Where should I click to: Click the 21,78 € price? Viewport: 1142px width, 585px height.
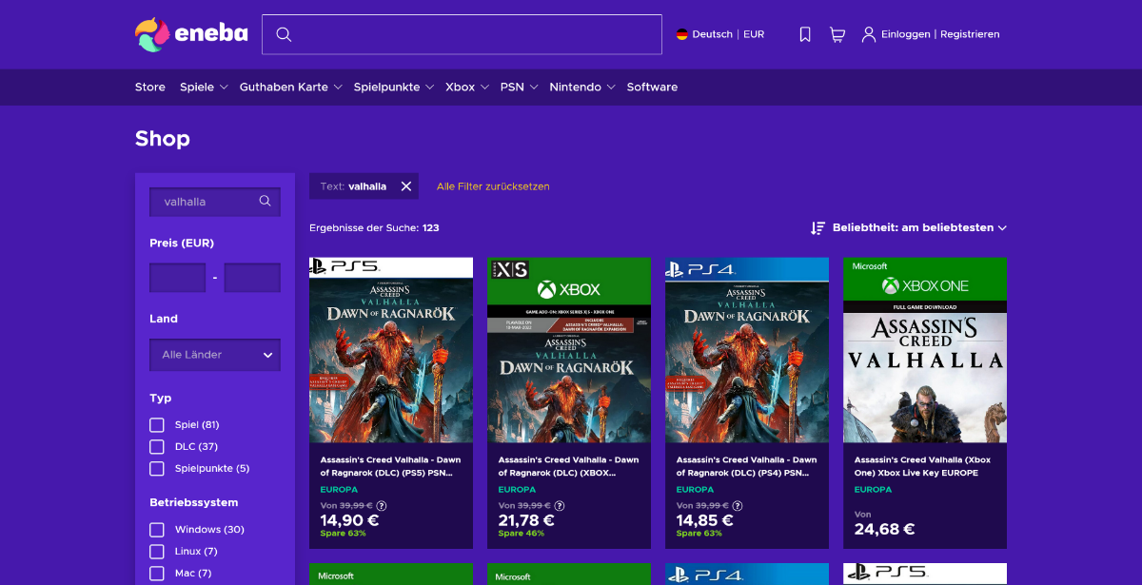coord(527,520)
